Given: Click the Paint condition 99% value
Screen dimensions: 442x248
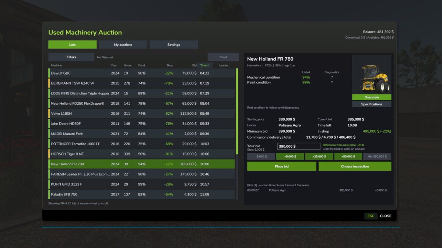Looking at the screenshot, I should pos(306,83).
